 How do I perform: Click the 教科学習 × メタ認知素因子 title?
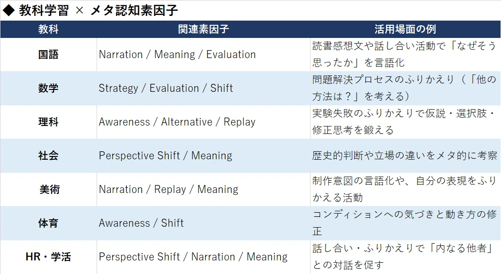click(x=91, y=10)
